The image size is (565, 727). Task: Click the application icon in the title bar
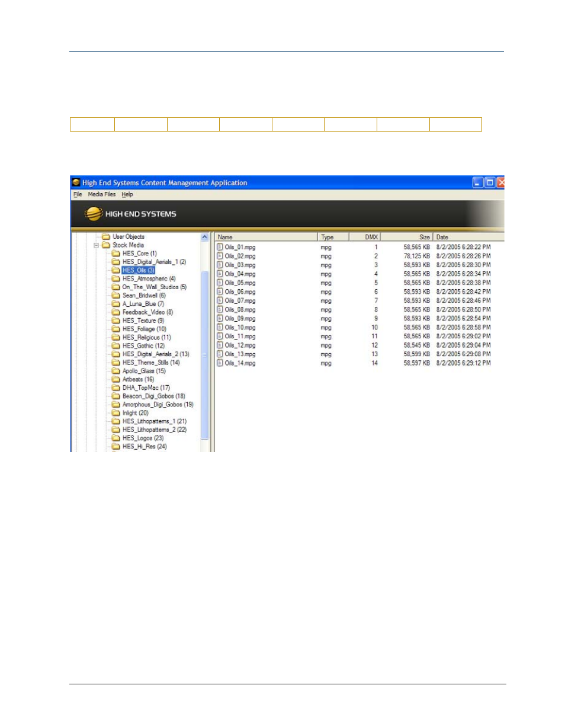pyautogui.click(x=76, y=182)
